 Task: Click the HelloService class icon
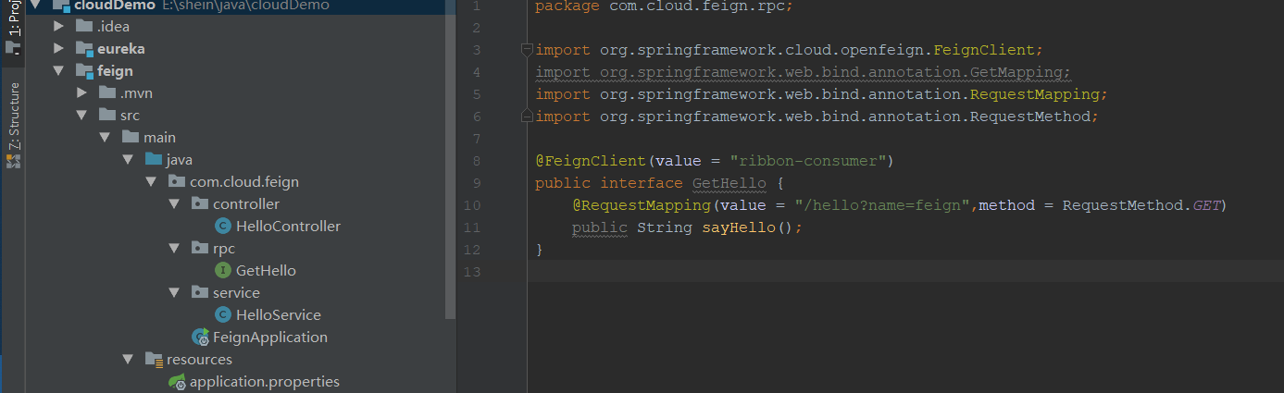tap(222, 314)
